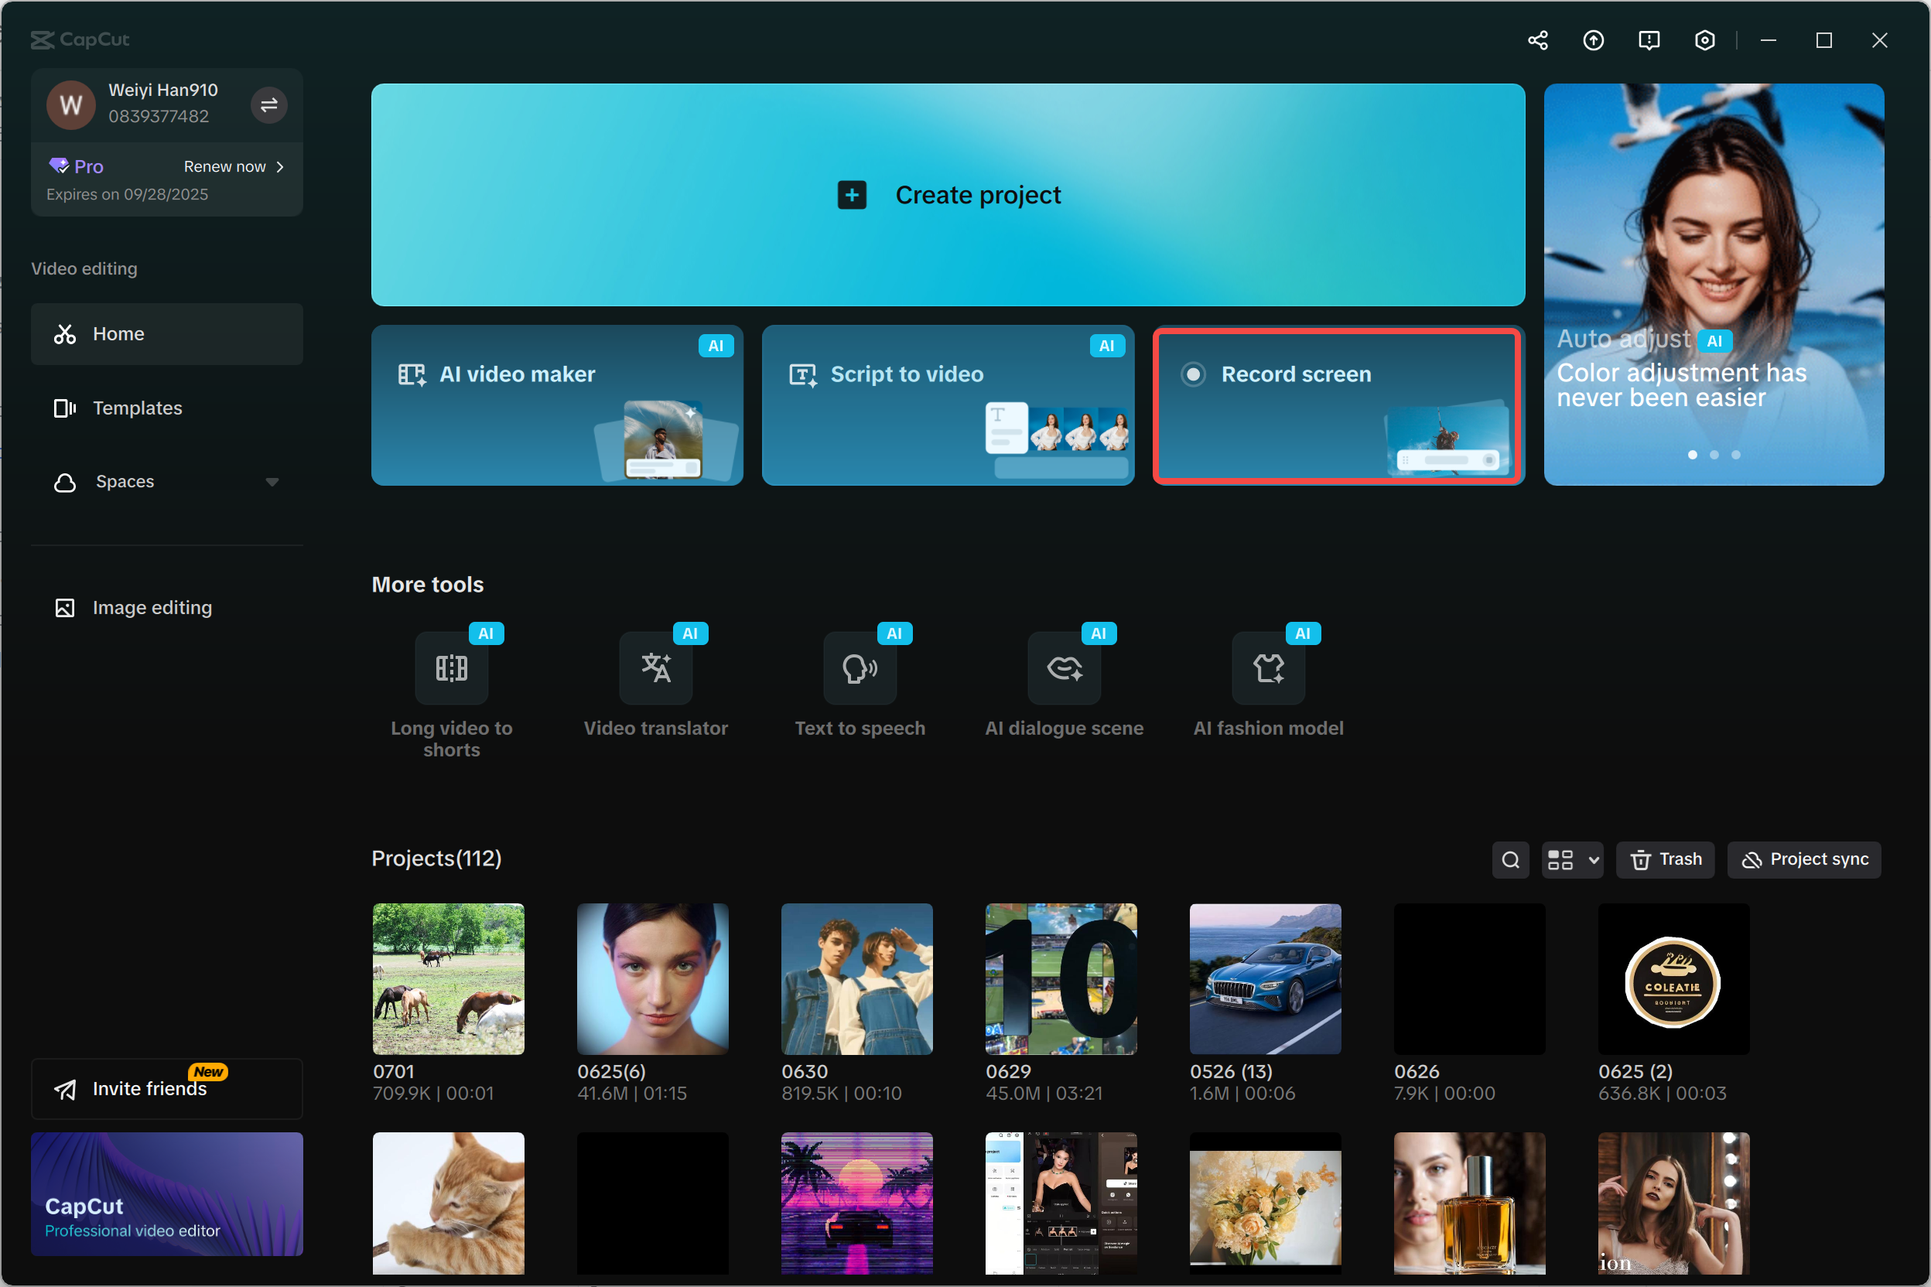Open the project view layout dropdown
This screenshot has height=1287, width=1931.
pos(1571,859)
